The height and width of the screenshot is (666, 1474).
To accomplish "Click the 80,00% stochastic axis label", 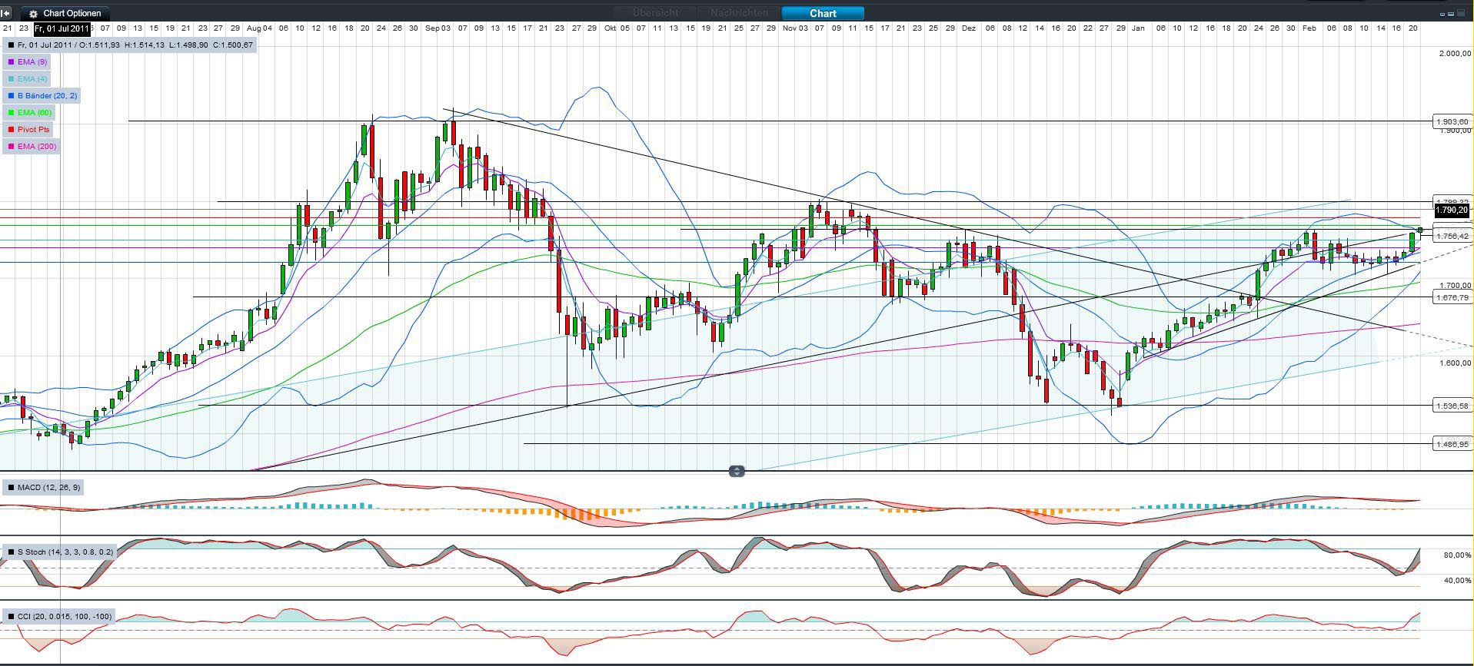I will pos(1458,555).
